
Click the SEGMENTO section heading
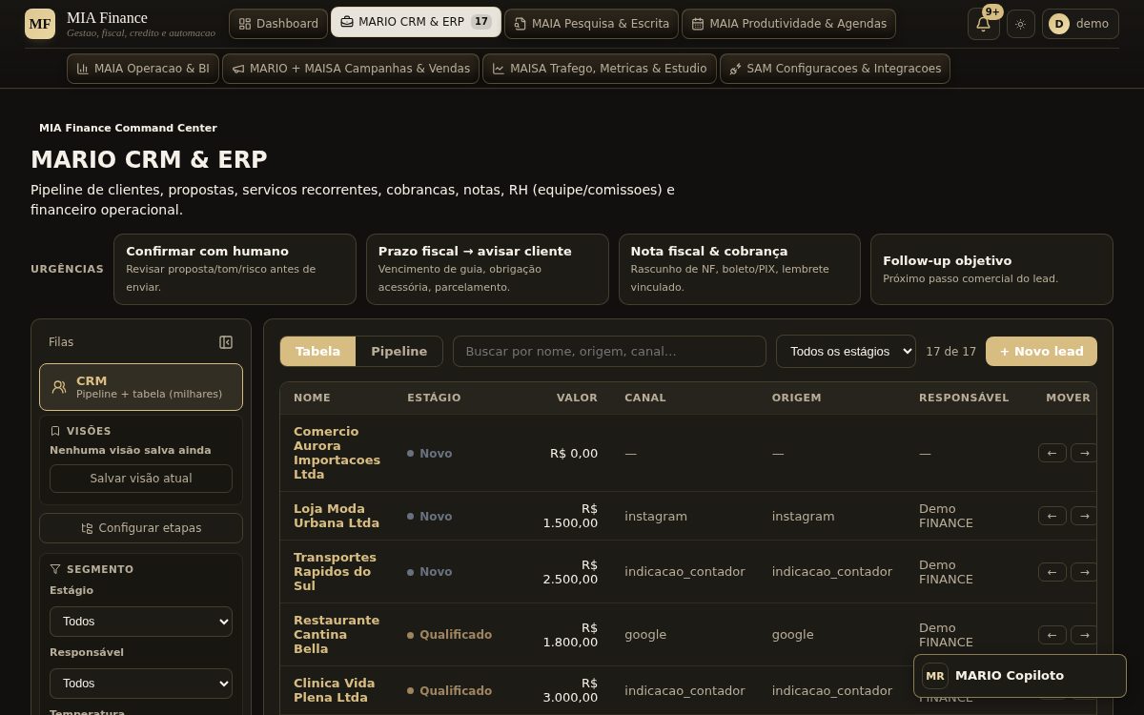tap(100, 569)
